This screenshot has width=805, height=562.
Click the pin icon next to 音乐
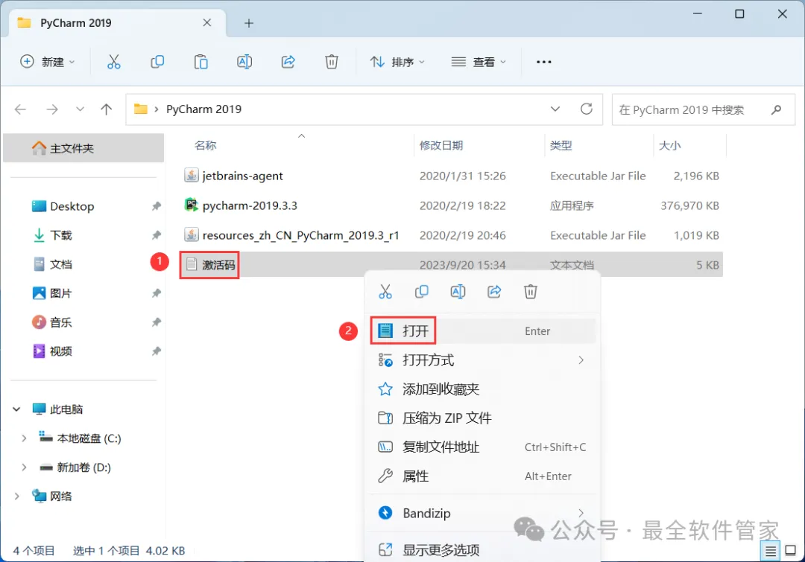point(156,322)
